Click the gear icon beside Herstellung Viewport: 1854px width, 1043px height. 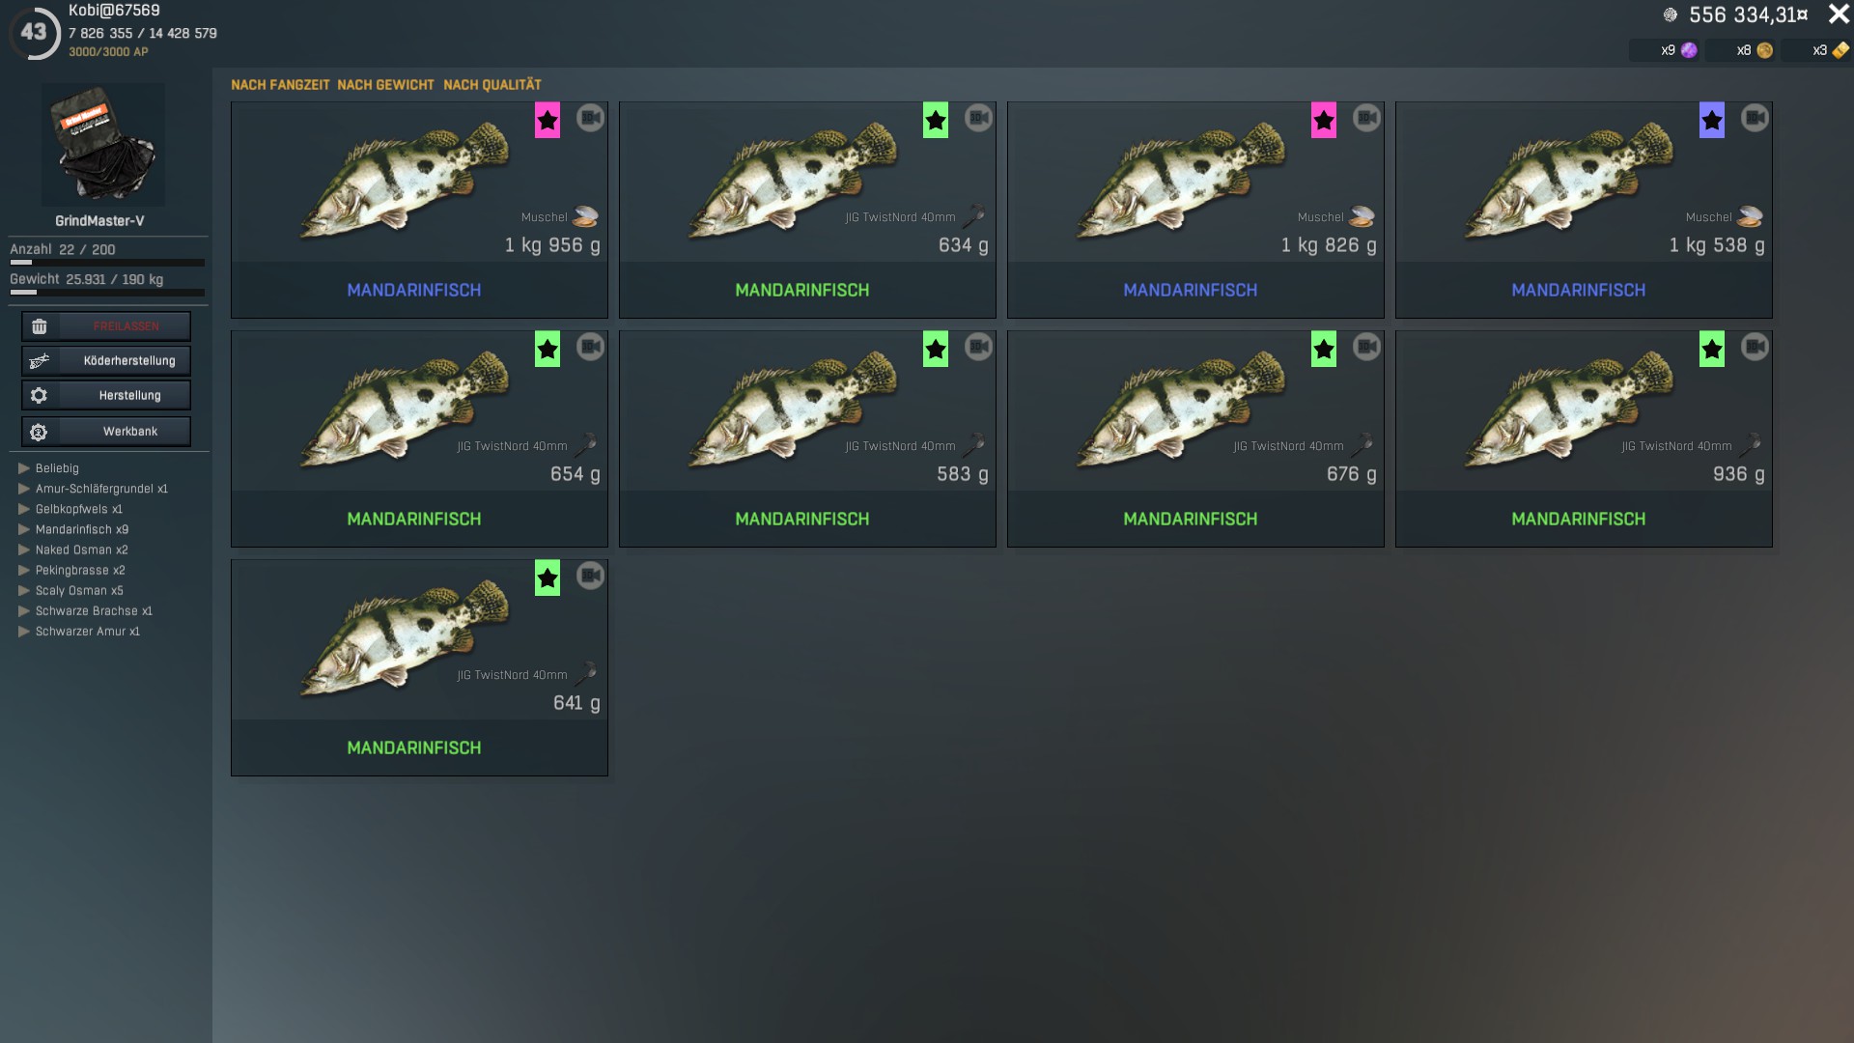[x=39, y=395]
